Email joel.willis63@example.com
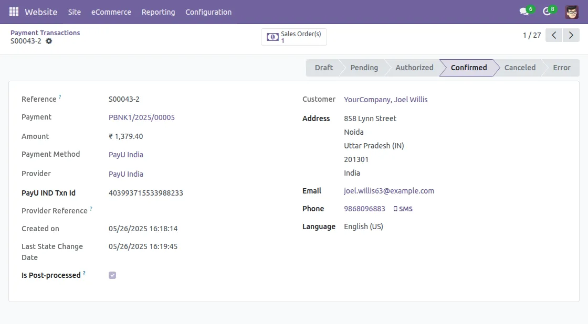This screenshot has width=588, height=324. tap(388, 191)
